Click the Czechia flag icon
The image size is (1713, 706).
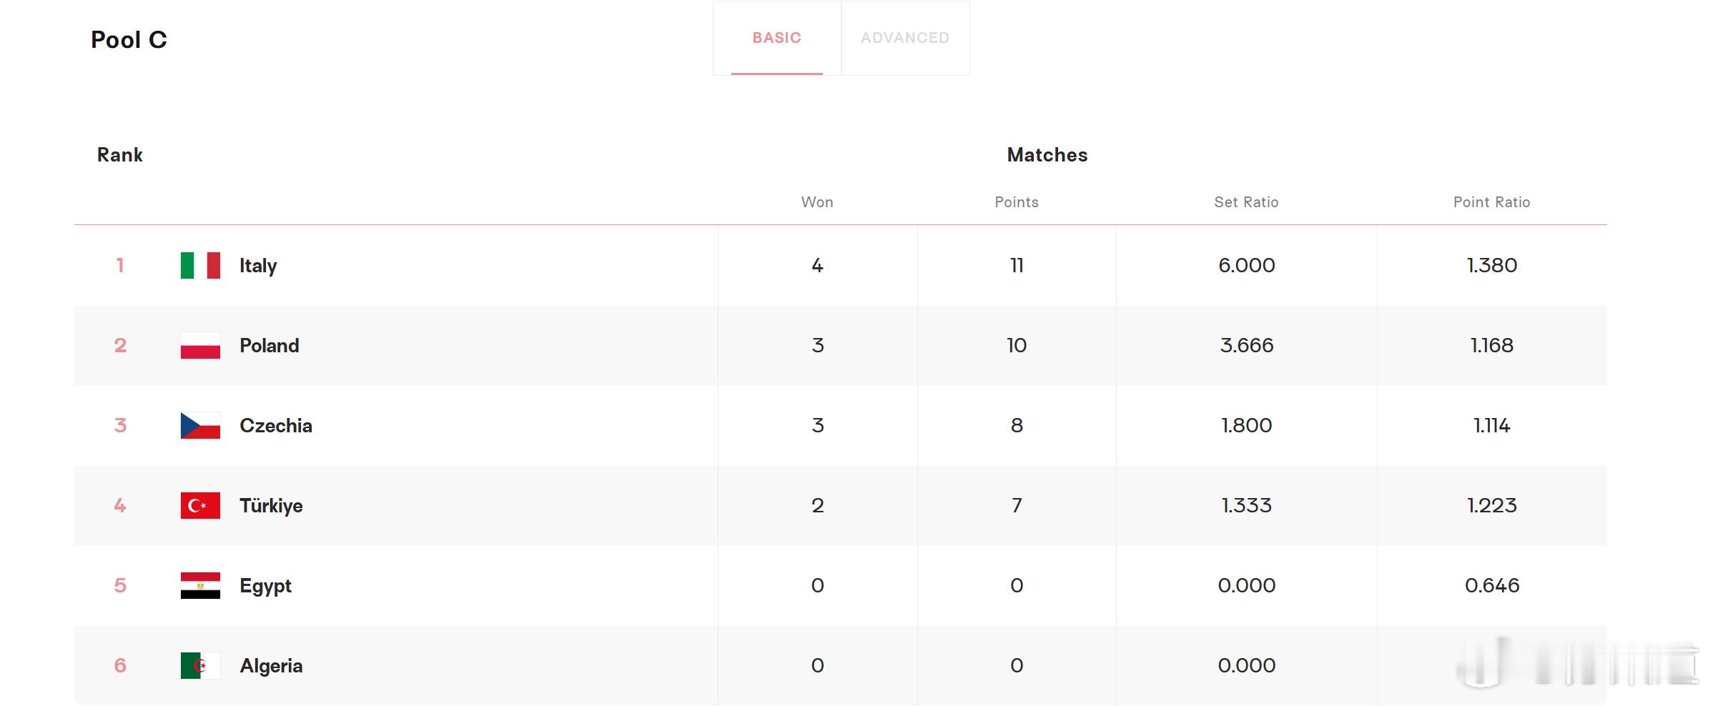[200, 425]
